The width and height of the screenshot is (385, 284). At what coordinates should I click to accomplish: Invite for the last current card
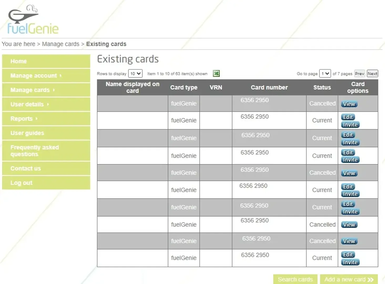point(350,262)
